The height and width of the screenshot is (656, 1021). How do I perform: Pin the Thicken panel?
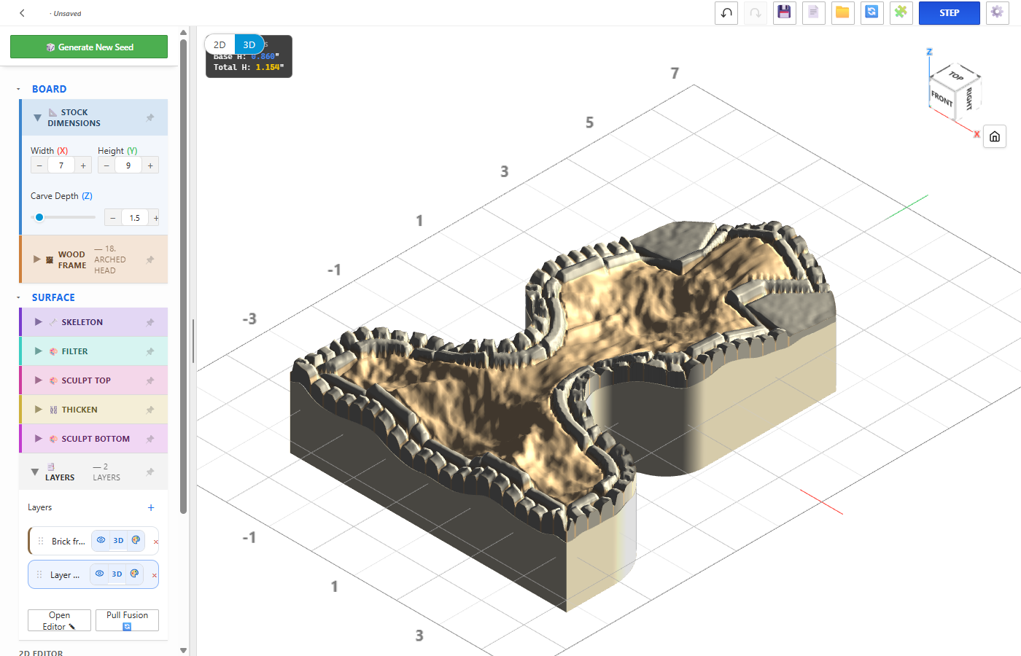[150, 410]
